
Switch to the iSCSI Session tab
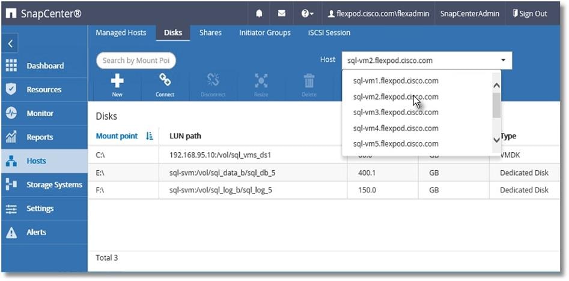(329, 32)
